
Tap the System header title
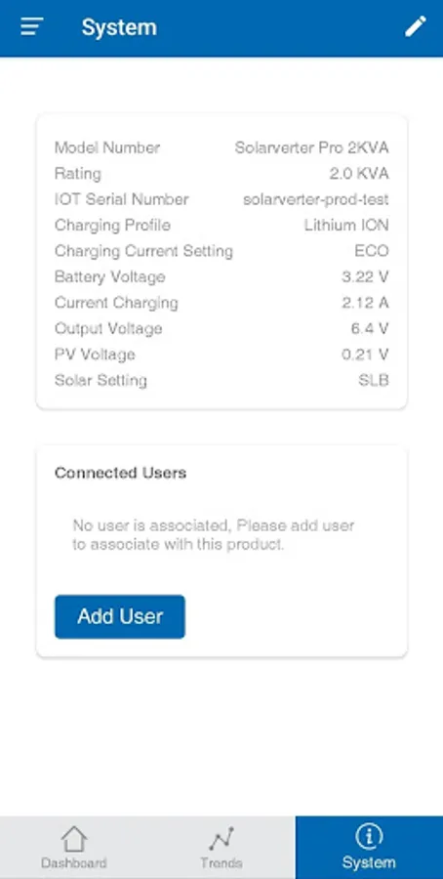tap(119, 27)
